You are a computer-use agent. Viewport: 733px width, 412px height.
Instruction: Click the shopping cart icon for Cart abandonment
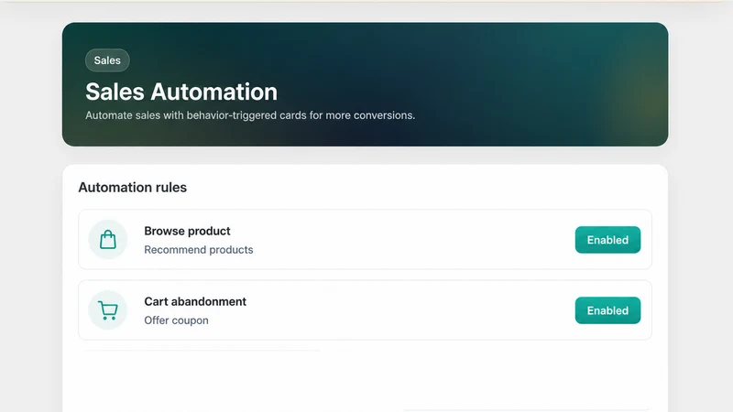point(108,310)
